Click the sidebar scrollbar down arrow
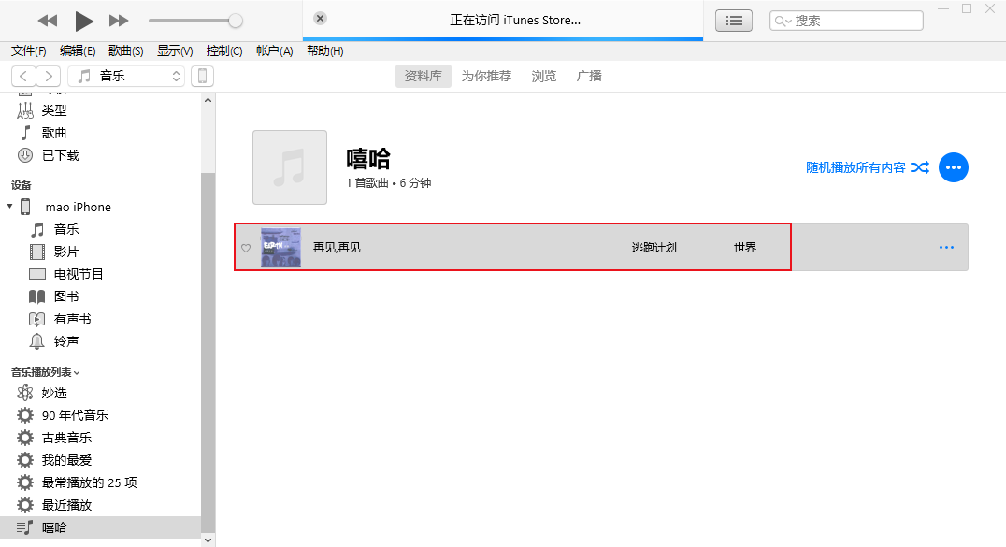Screen dimensions: 1006x547 208,540
